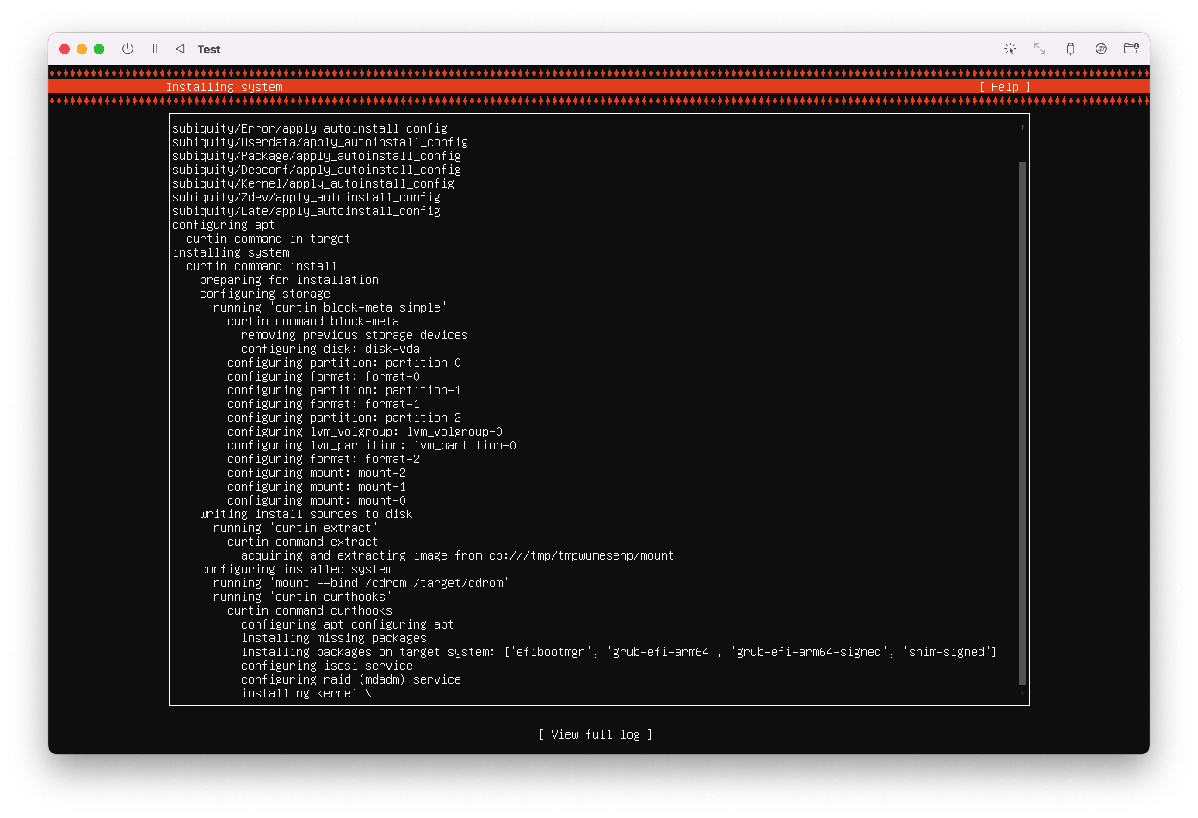Open the CD drive image icon
This screenshot has height=818, width=1198.
1101,49
